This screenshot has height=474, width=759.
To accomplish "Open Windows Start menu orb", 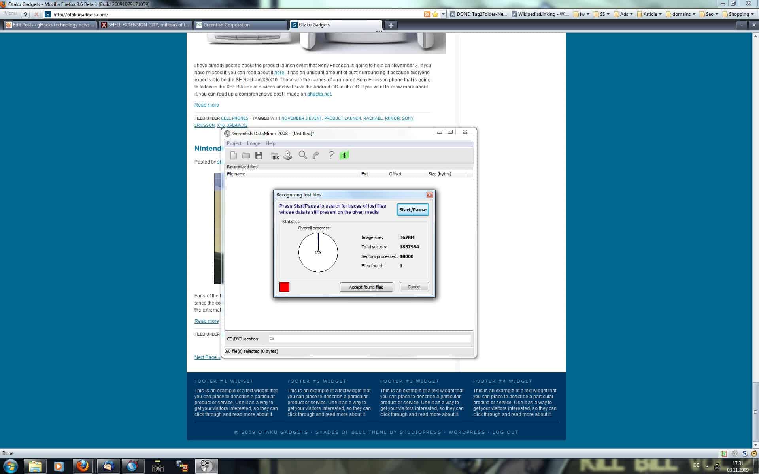I will (11, 466).
